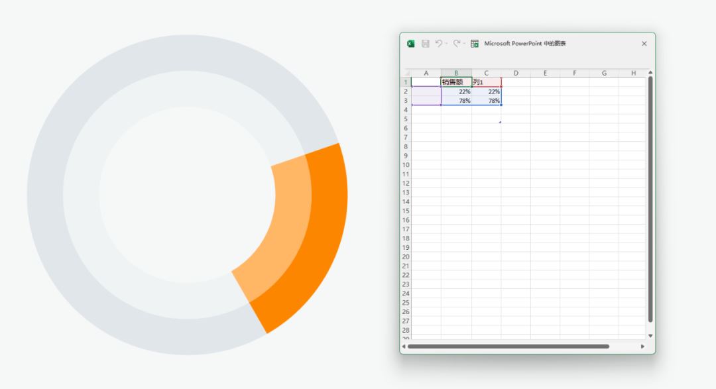716x389 pixels.
Task: Click the horizontal scrollbar thumb
Action: 508,346
